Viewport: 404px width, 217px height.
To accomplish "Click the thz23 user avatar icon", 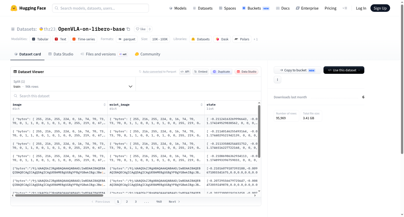I will [41, 29].
